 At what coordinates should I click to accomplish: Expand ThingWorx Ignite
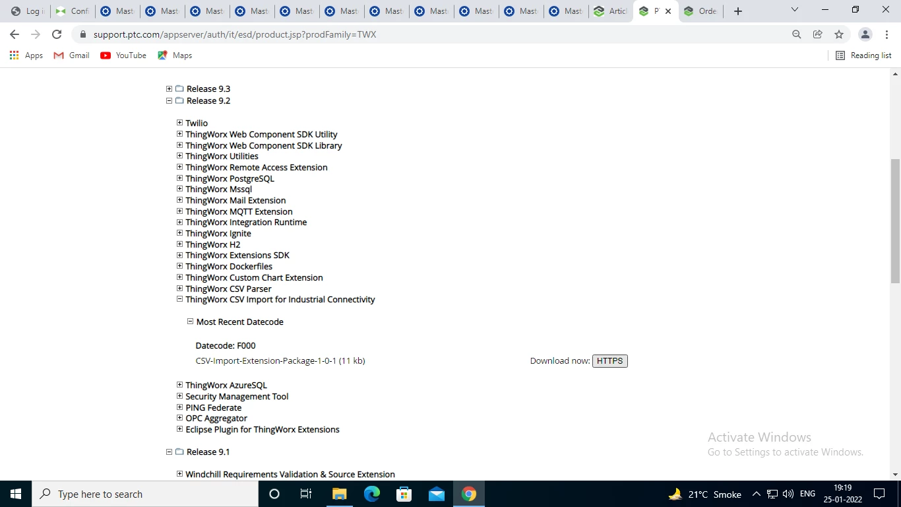click(x=179, y=233)
